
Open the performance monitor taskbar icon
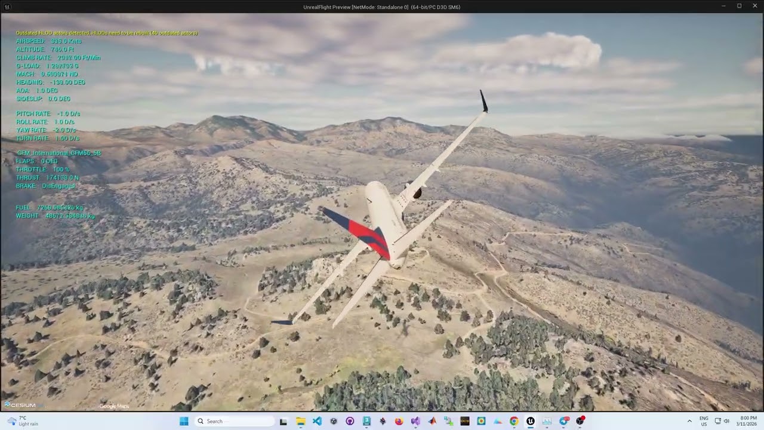pos(547,421)
